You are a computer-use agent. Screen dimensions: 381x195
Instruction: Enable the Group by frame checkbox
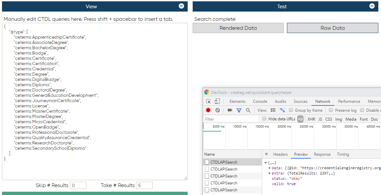pyautogui.click(x=291, y=110)
